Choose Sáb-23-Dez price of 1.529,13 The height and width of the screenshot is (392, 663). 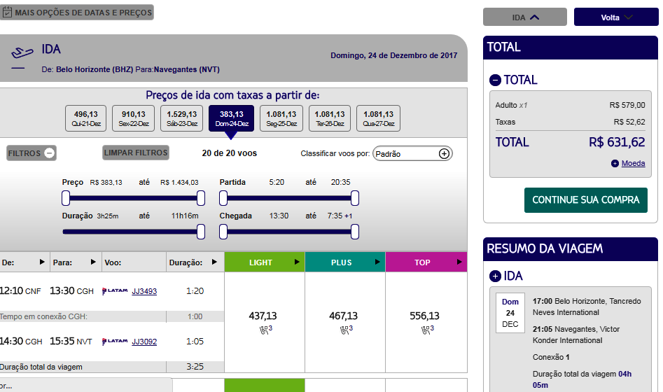click(181, 118)
